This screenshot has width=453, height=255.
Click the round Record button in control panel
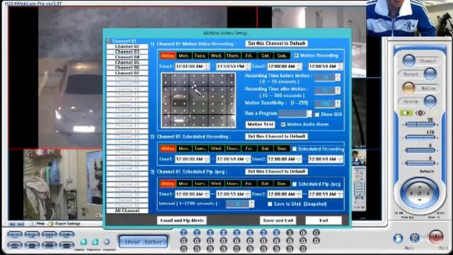click(430, 74)
